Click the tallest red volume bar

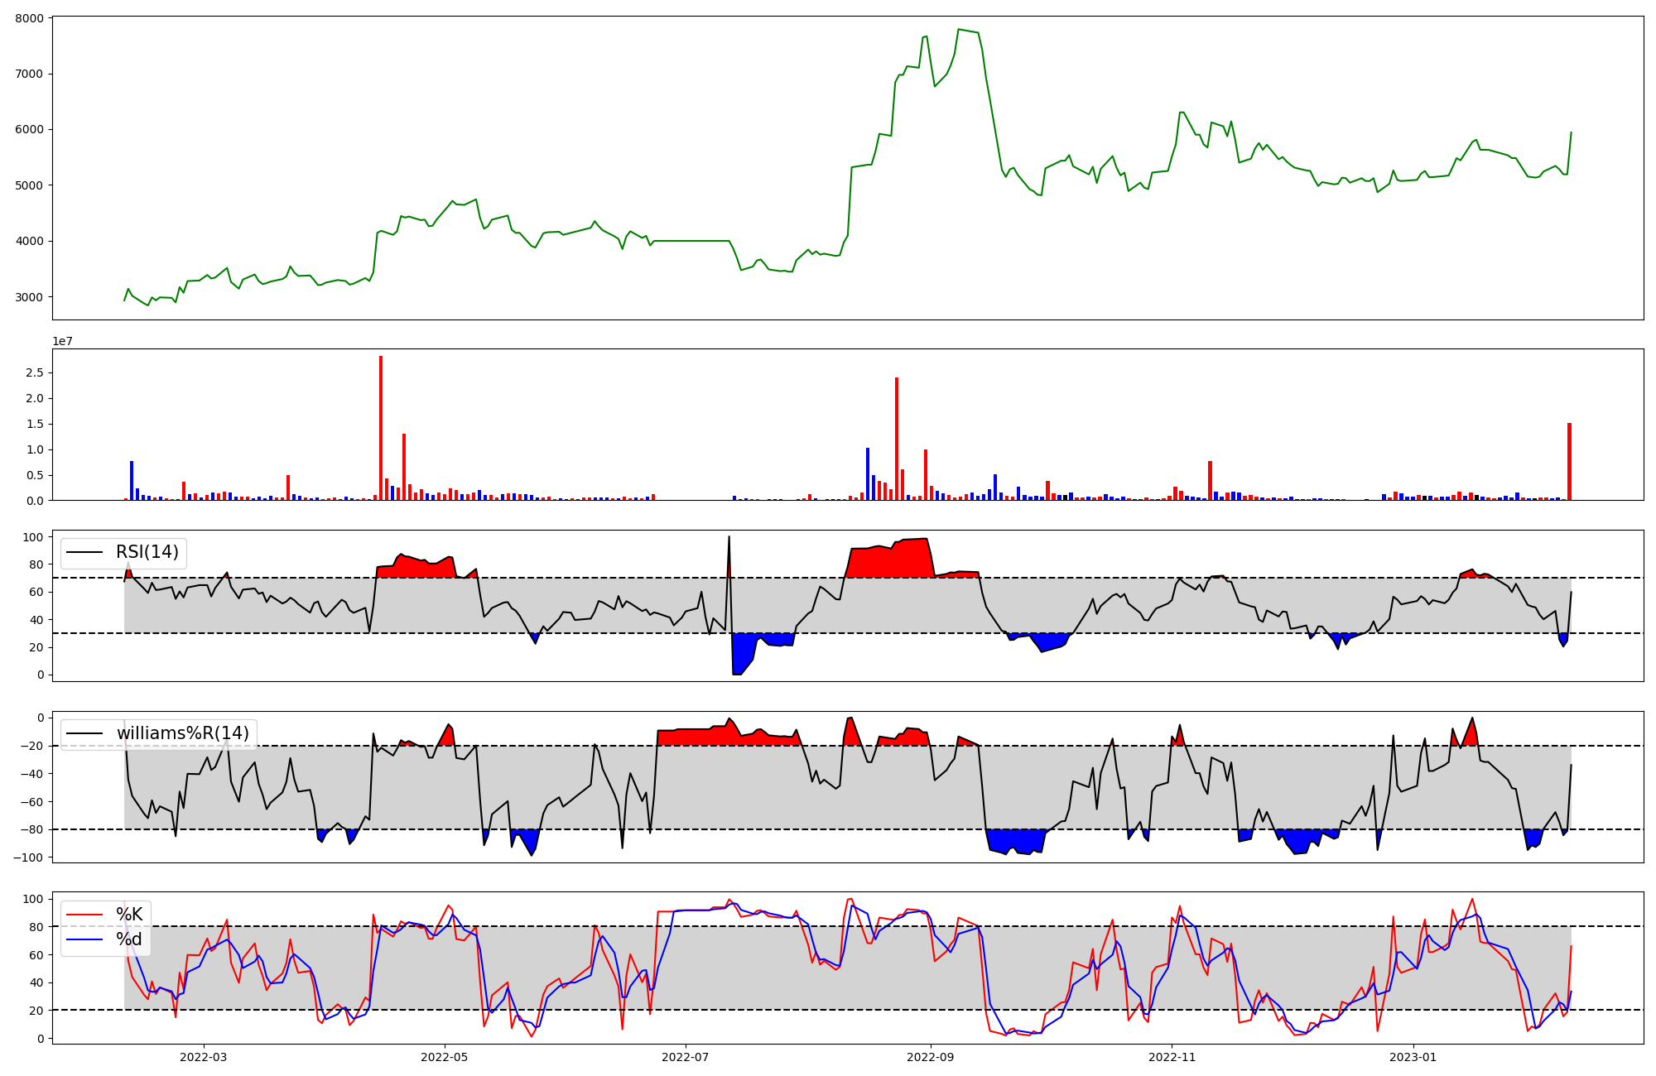pyautogui.click(x=381, y=427)
